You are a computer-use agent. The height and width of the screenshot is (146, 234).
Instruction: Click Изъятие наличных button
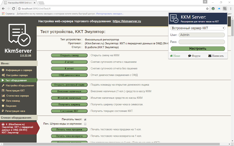tap(69, 98)
